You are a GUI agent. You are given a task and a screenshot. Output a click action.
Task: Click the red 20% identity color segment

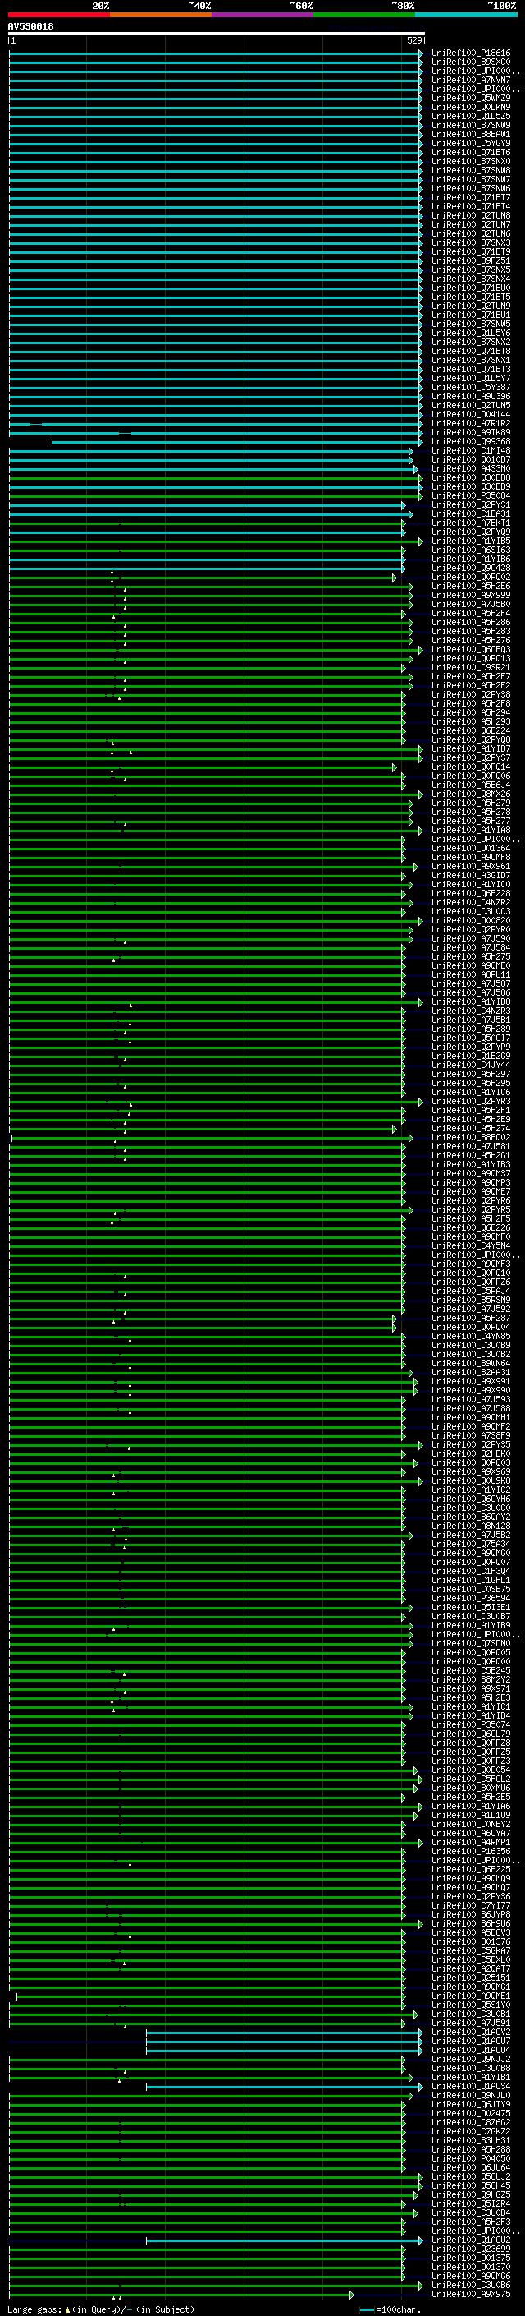(x=59, y=15)
